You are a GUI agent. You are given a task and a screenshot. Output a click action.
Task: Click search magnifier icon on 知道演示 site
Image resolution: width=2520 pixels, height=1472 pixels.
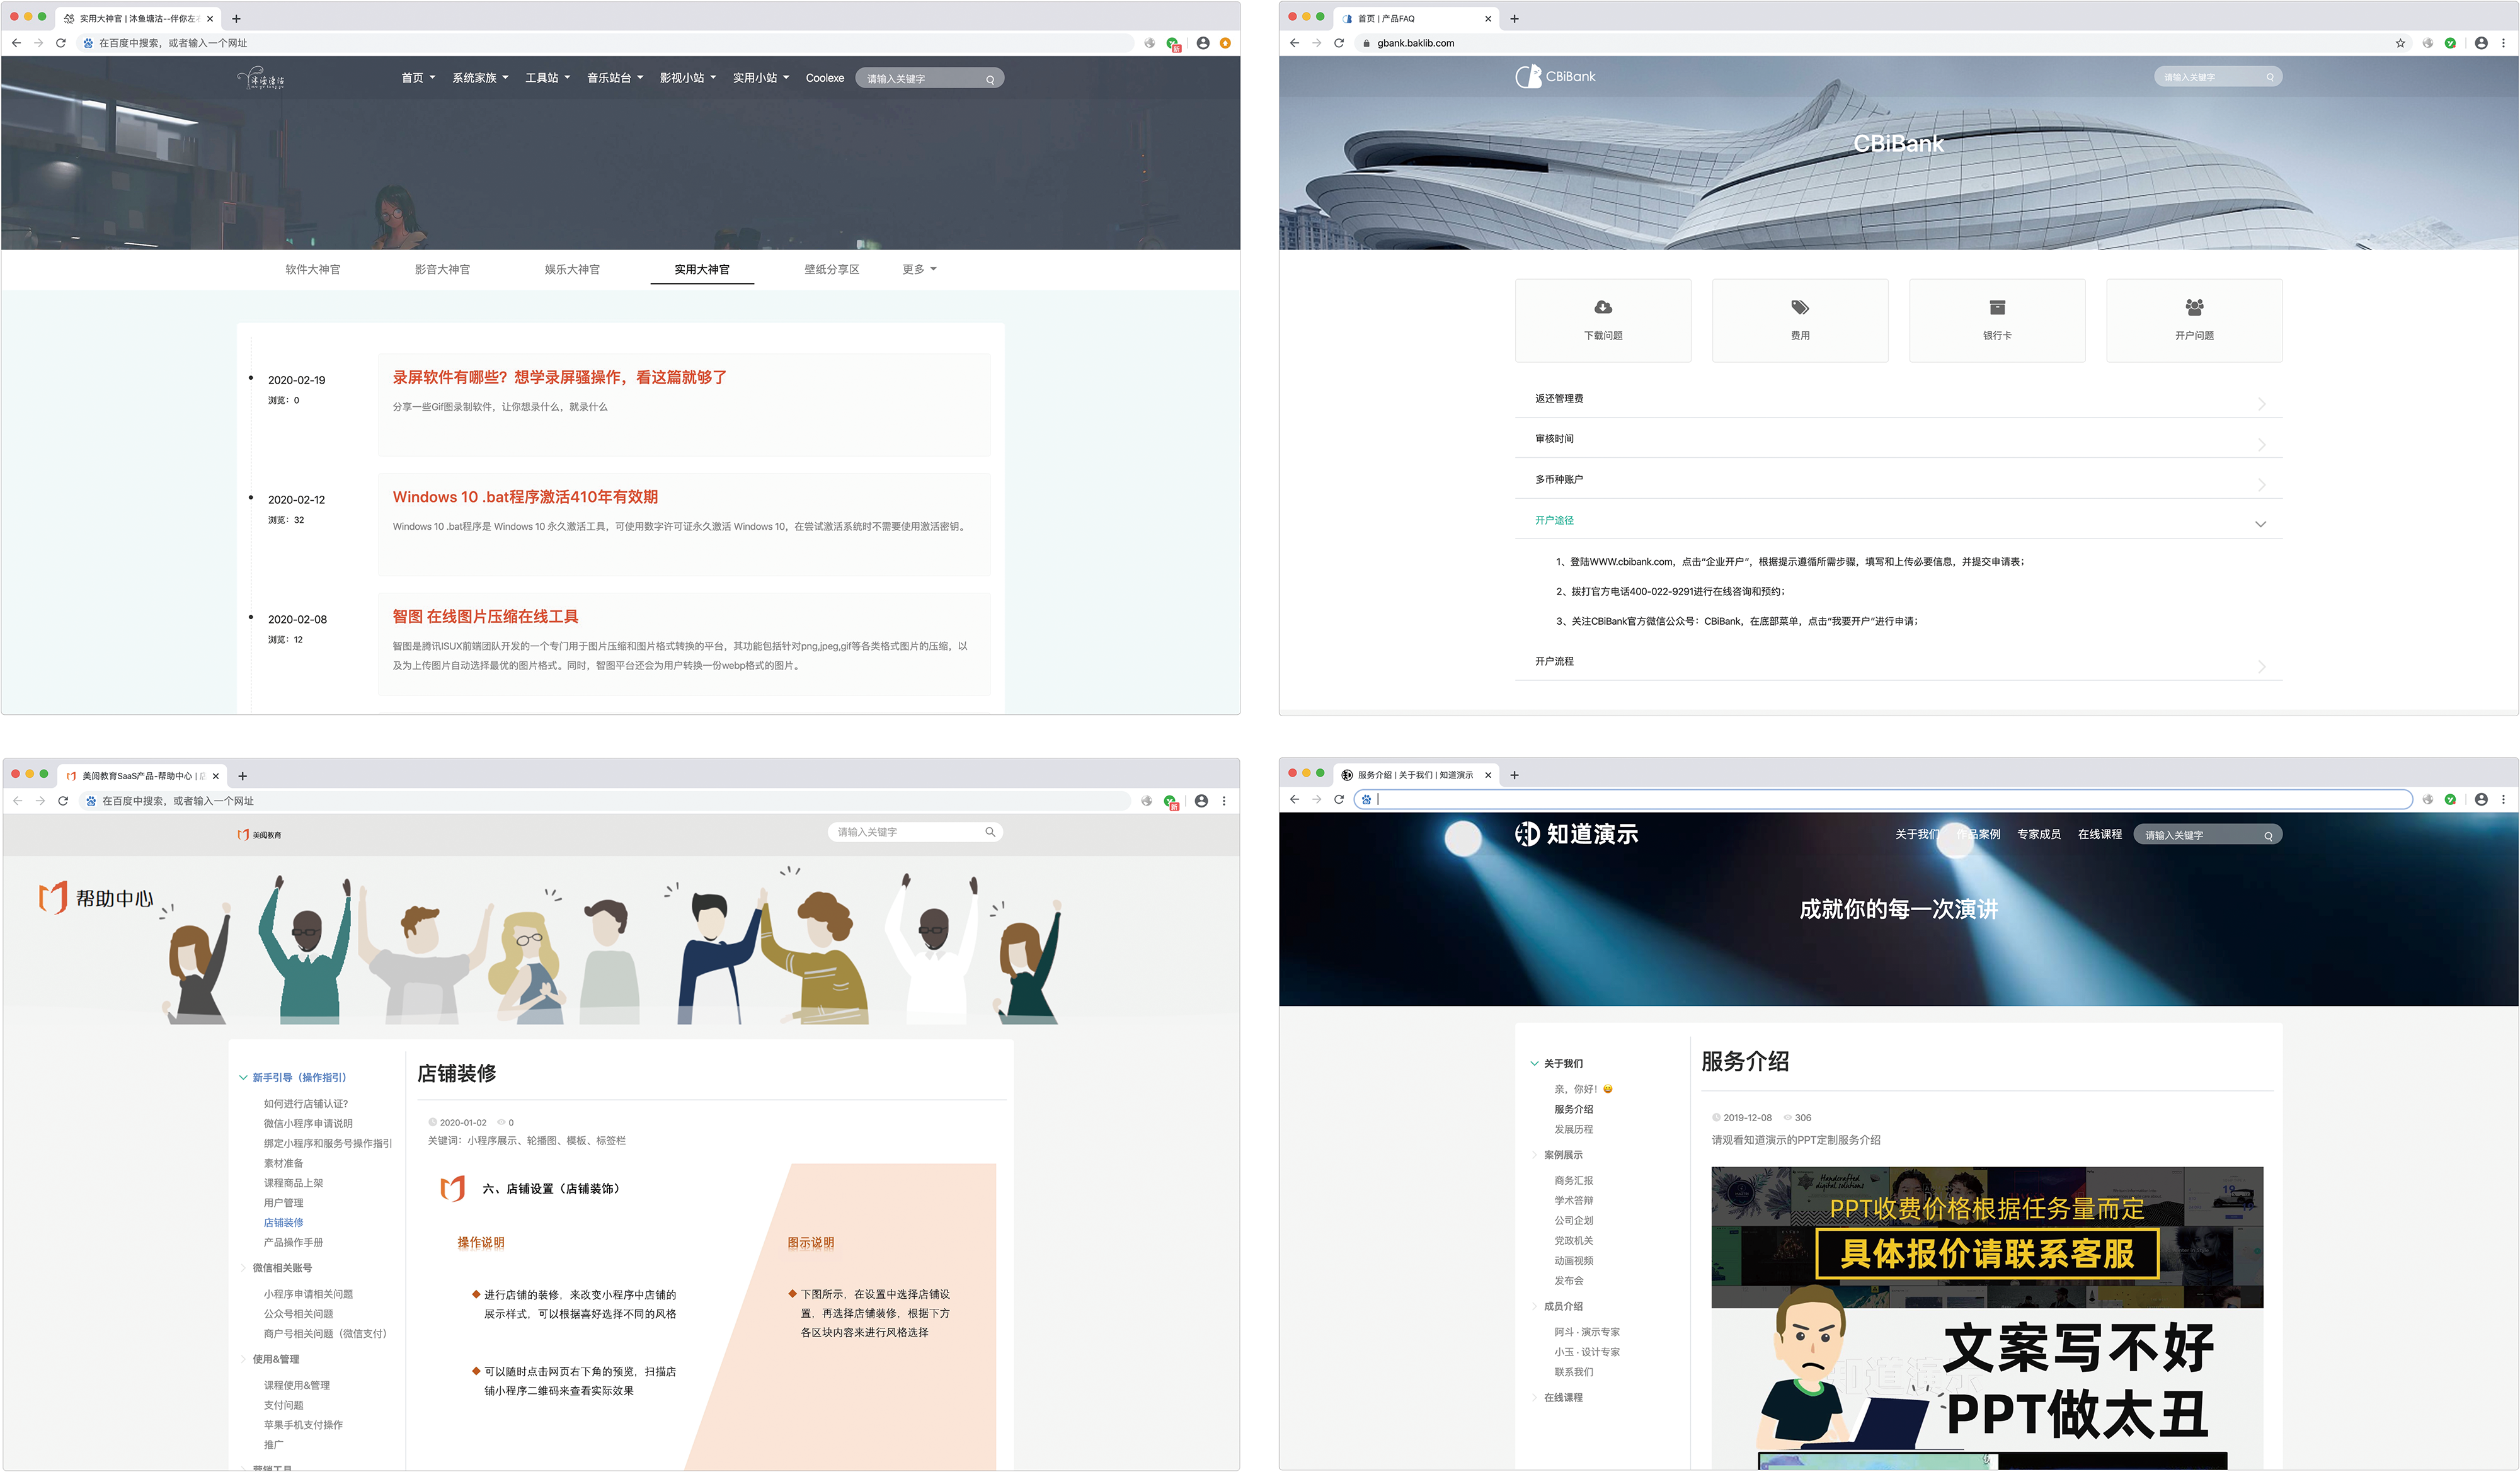pyautogui.click(x=2268, y=836)
